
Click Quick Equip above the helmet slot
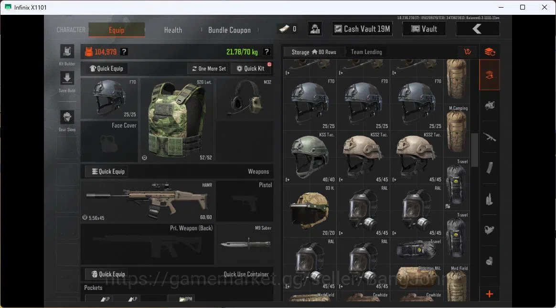(x=106, y=68)
